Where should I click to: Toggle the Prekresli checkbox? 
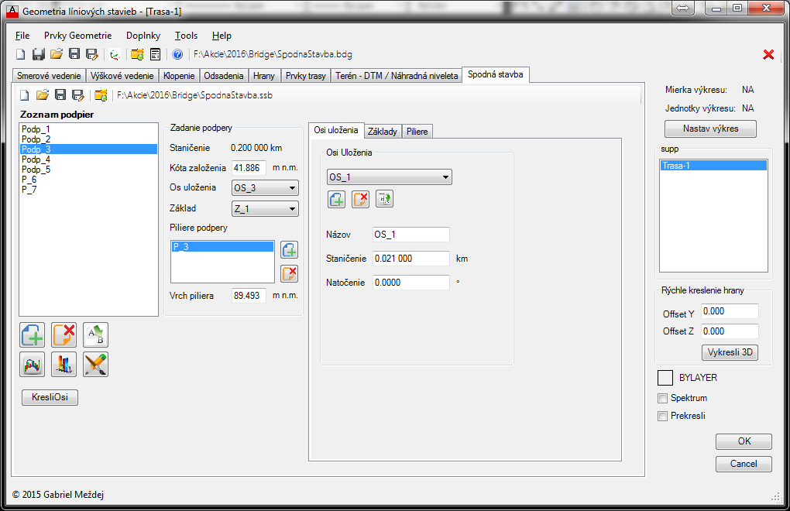click(662, 416)
